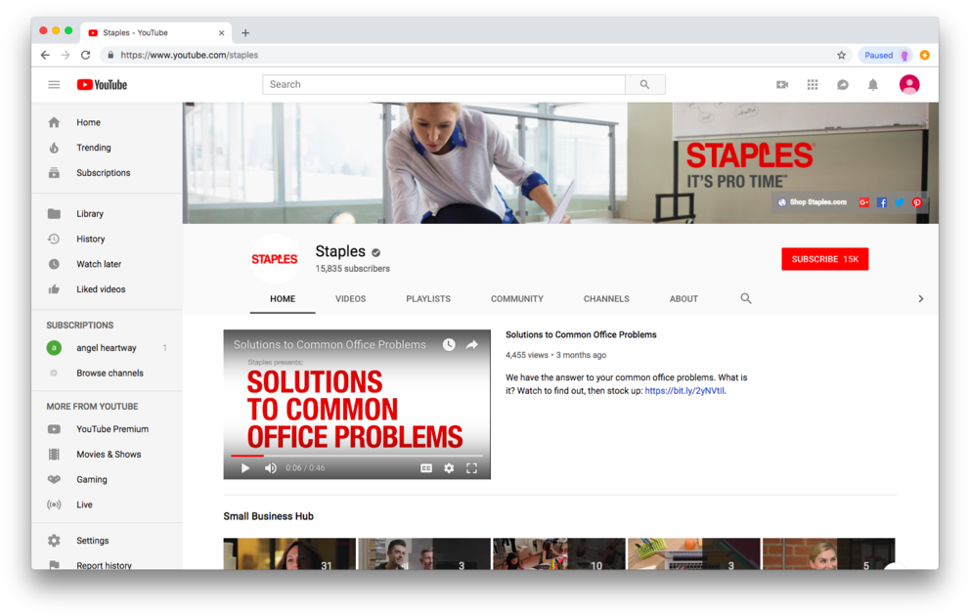Click the Facebook icon on banner

click(882, 202)
